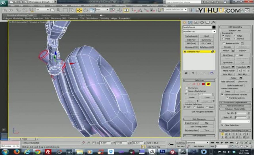Open the Customize menu
This screenshot has width=254, height=155.
pos(137,5)
